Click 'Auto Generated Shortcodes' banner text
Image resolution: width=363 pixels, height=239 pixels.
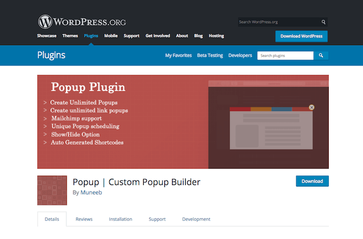87,143
